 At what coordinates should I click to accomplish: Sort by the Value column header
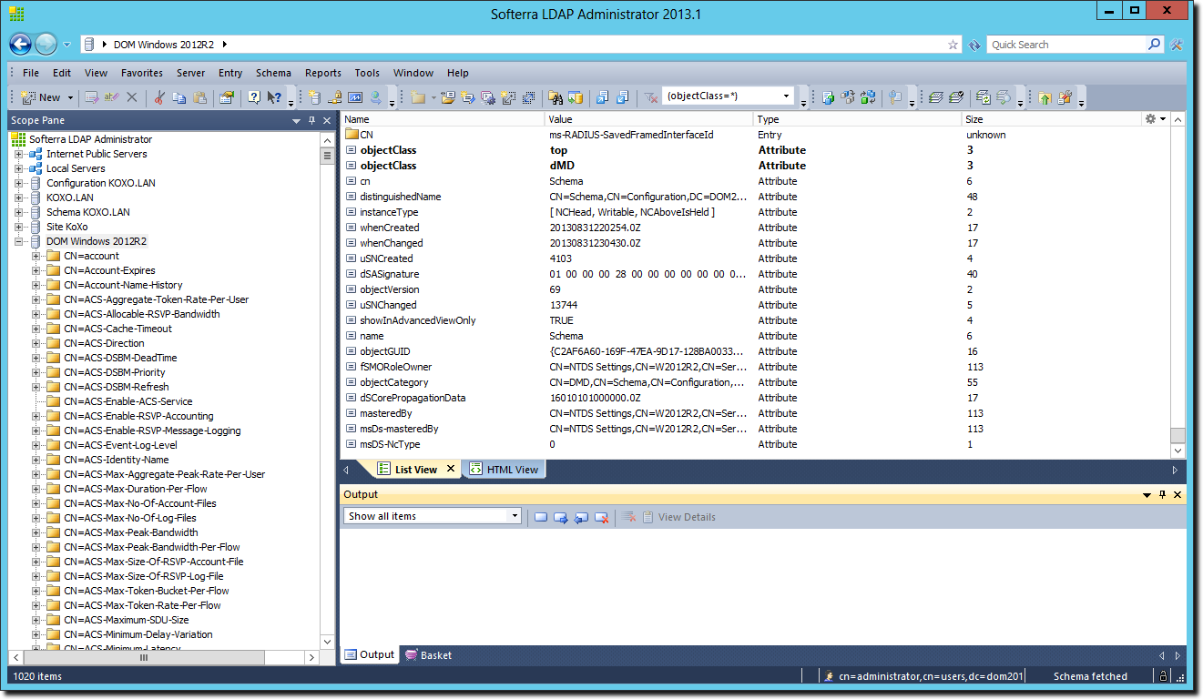click(x=649, y=119)
